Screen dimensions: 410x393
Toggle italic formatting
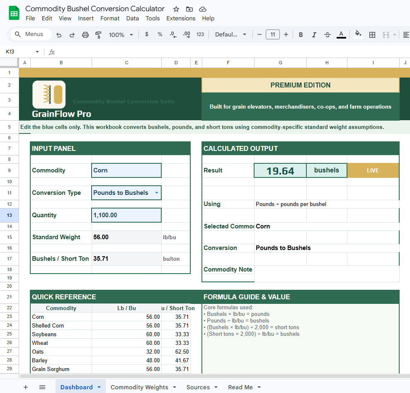tap(314, 35)
